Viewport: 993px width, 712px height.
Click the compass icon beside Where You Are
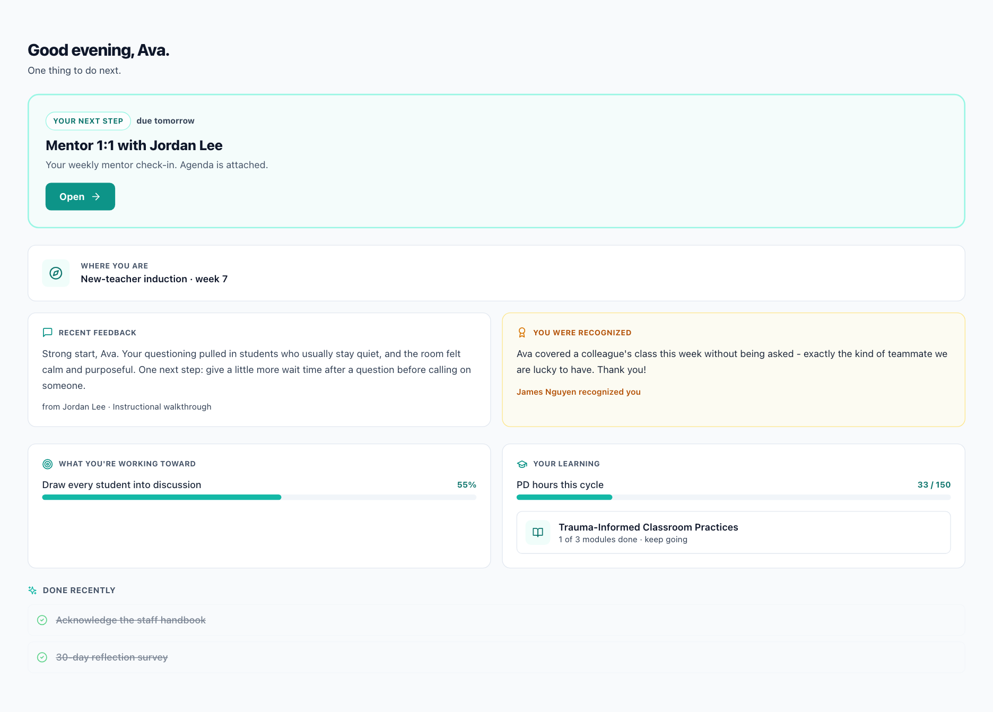click(56, 273)
